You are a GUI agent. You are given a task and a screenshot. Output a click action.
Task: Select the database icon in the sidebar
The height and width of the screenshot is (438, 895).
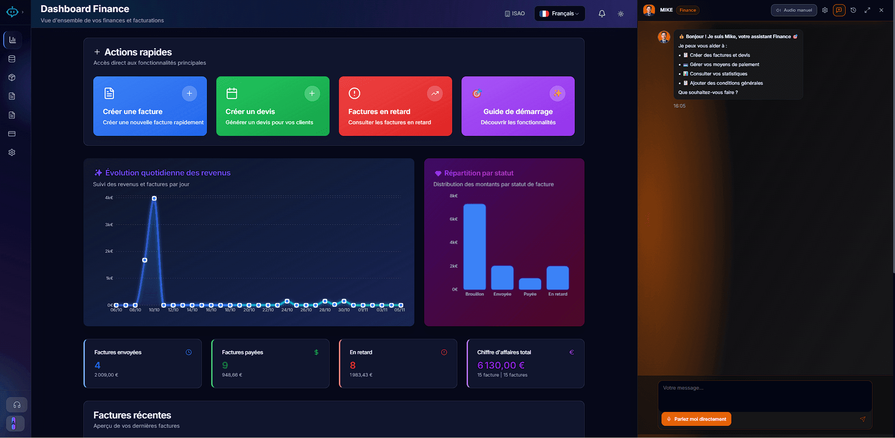[12, 59]
